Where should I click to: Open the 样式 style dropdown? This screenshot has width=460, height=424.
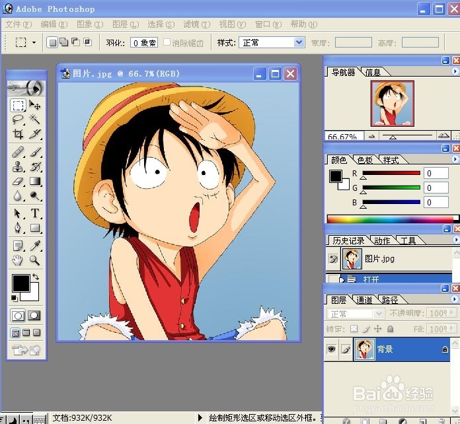click(x=299, y=42)
